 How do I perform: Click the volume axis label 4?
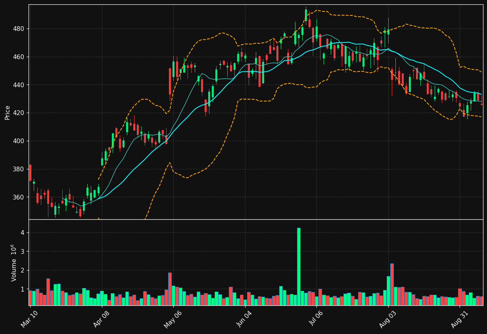[x=23, y=232]
